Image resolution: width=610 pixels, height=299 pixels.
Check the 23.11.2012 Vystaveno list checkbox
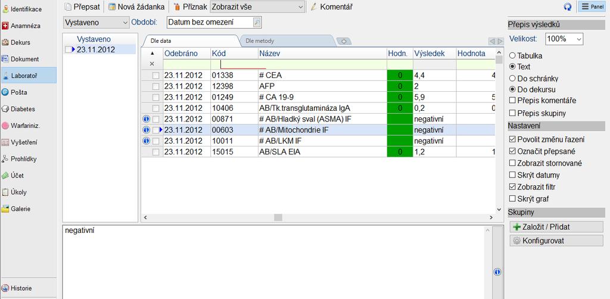point(68,50)
